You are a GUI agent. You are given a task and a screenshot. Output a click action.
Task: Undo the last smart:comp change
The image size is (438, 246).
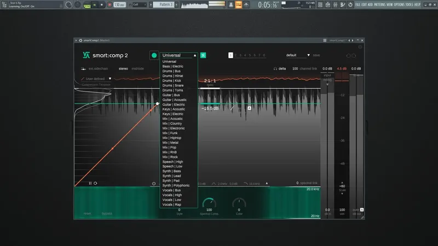click(x=348, y=56)
